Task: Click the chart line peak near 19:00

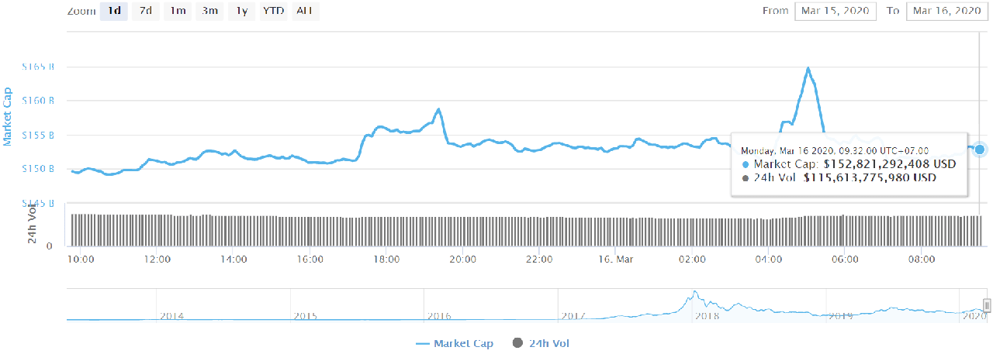Action: click(x=439, y=109)
